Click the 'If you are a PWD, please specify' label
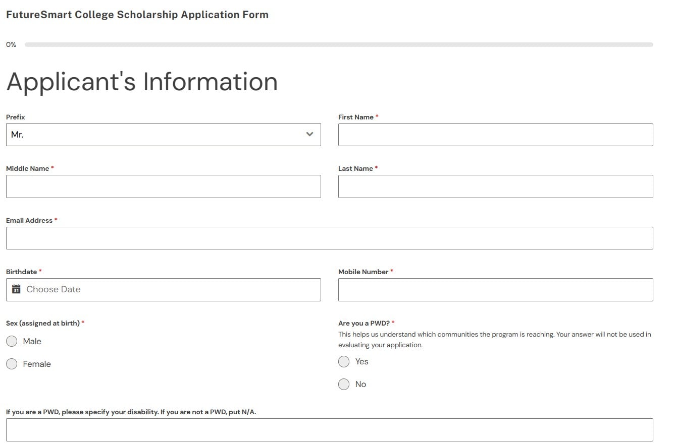The width and height of the screenshot is (674, 447). coord(131,412)
